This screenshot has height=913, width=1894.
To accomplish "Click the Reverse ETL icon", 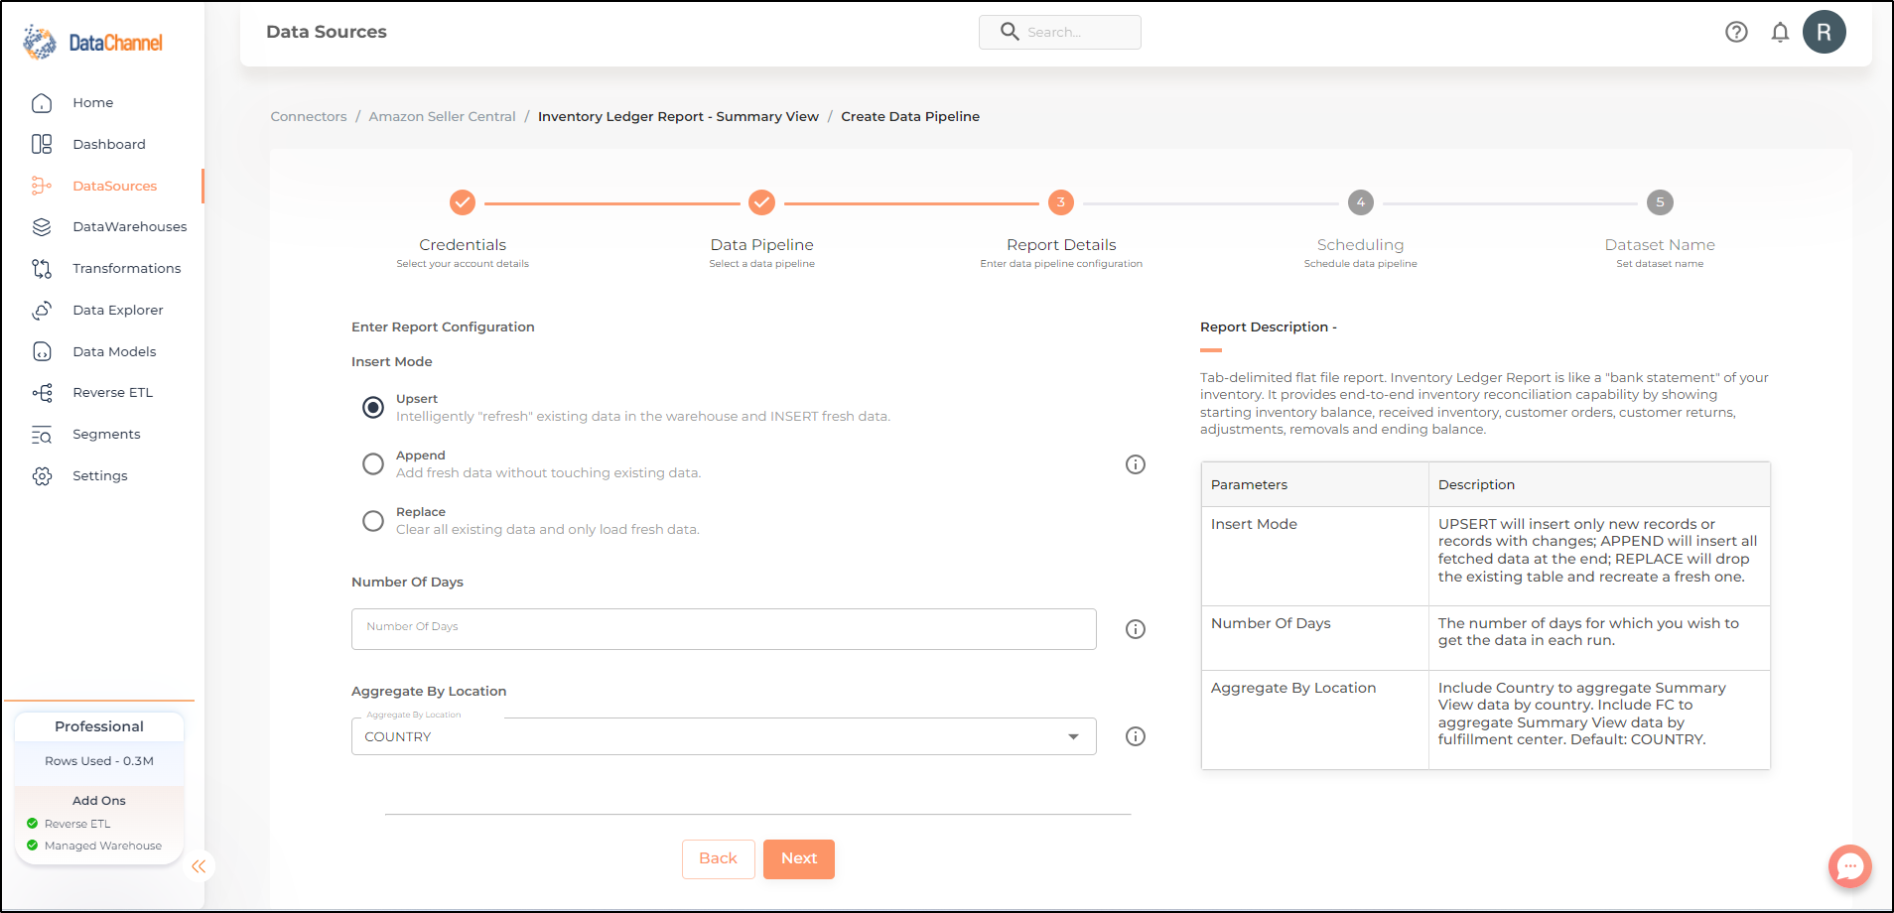I will [42, 393].
